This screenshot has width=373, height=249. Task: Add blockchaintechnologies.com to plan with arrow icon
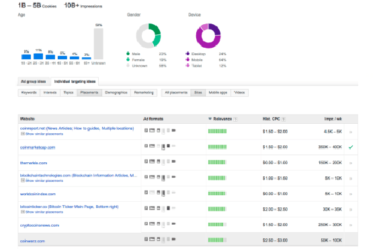[351, 178]
